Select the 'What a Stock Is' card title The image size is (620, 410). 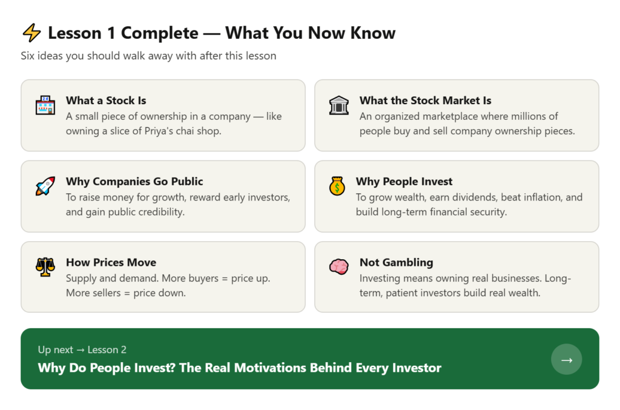tap(106, 101)
